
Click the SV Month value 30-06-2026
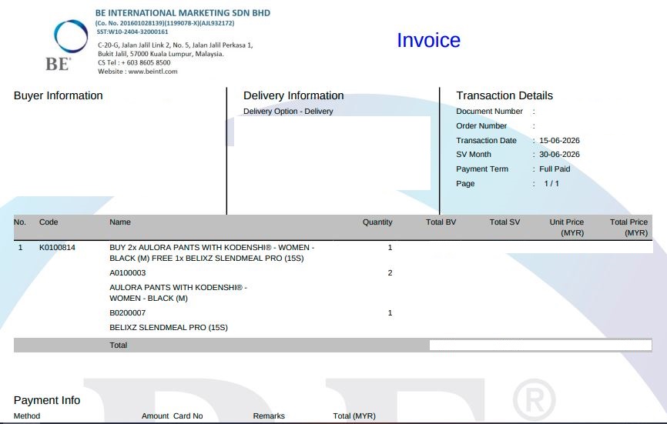point(559,154)
